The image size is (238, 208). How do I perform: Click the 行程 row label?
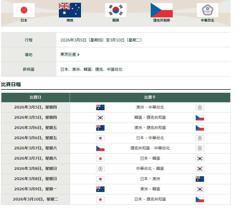(28, 40)
